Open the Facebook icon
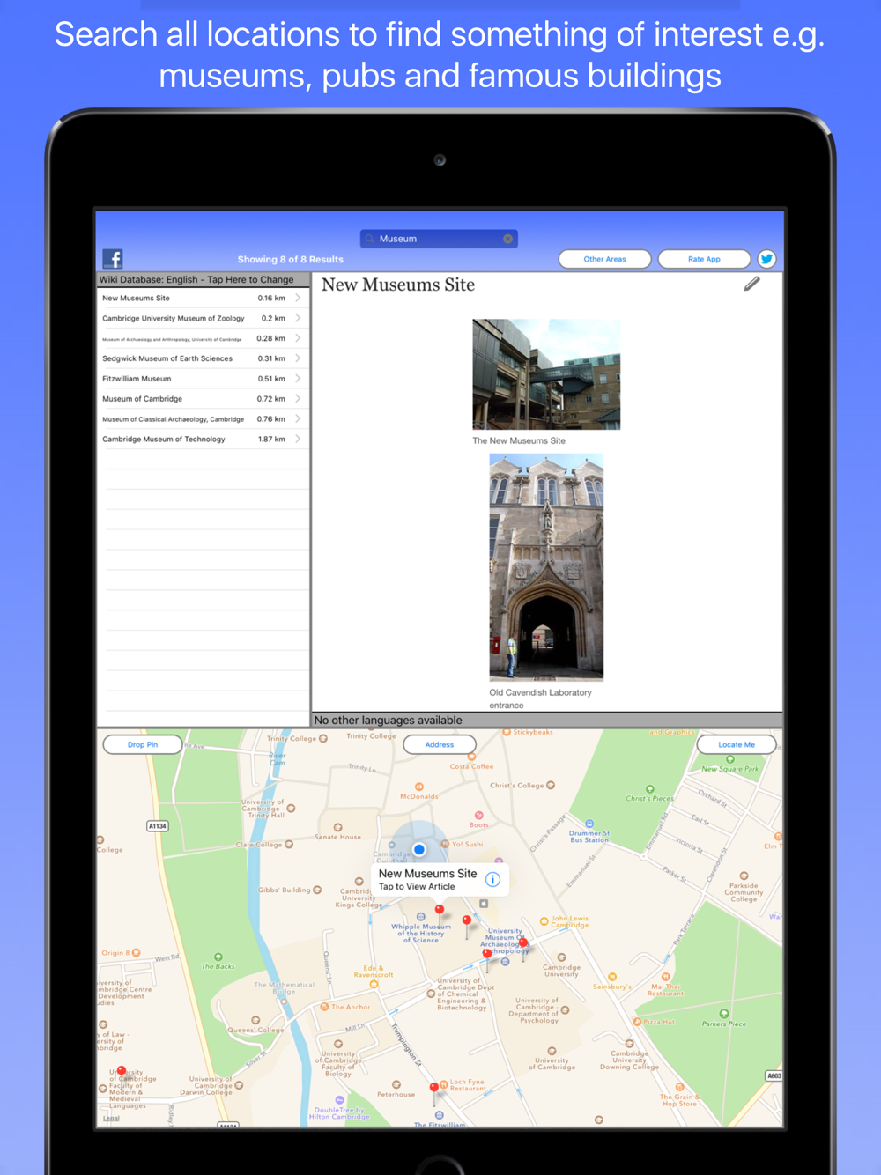881x1175 pixels. pyautogui.click(x=113, y=259)
